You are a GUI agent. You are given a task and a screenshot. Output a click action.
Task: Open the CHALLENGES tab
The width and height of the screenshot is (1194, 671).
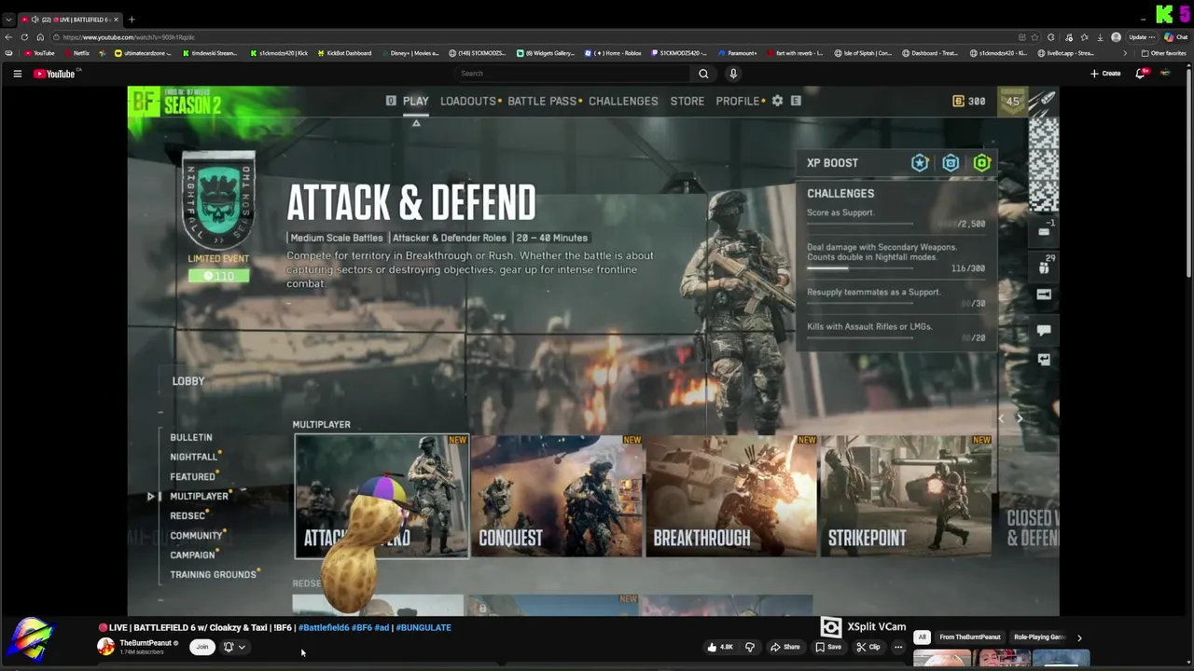pyautogui.click(x=623, y=101)
